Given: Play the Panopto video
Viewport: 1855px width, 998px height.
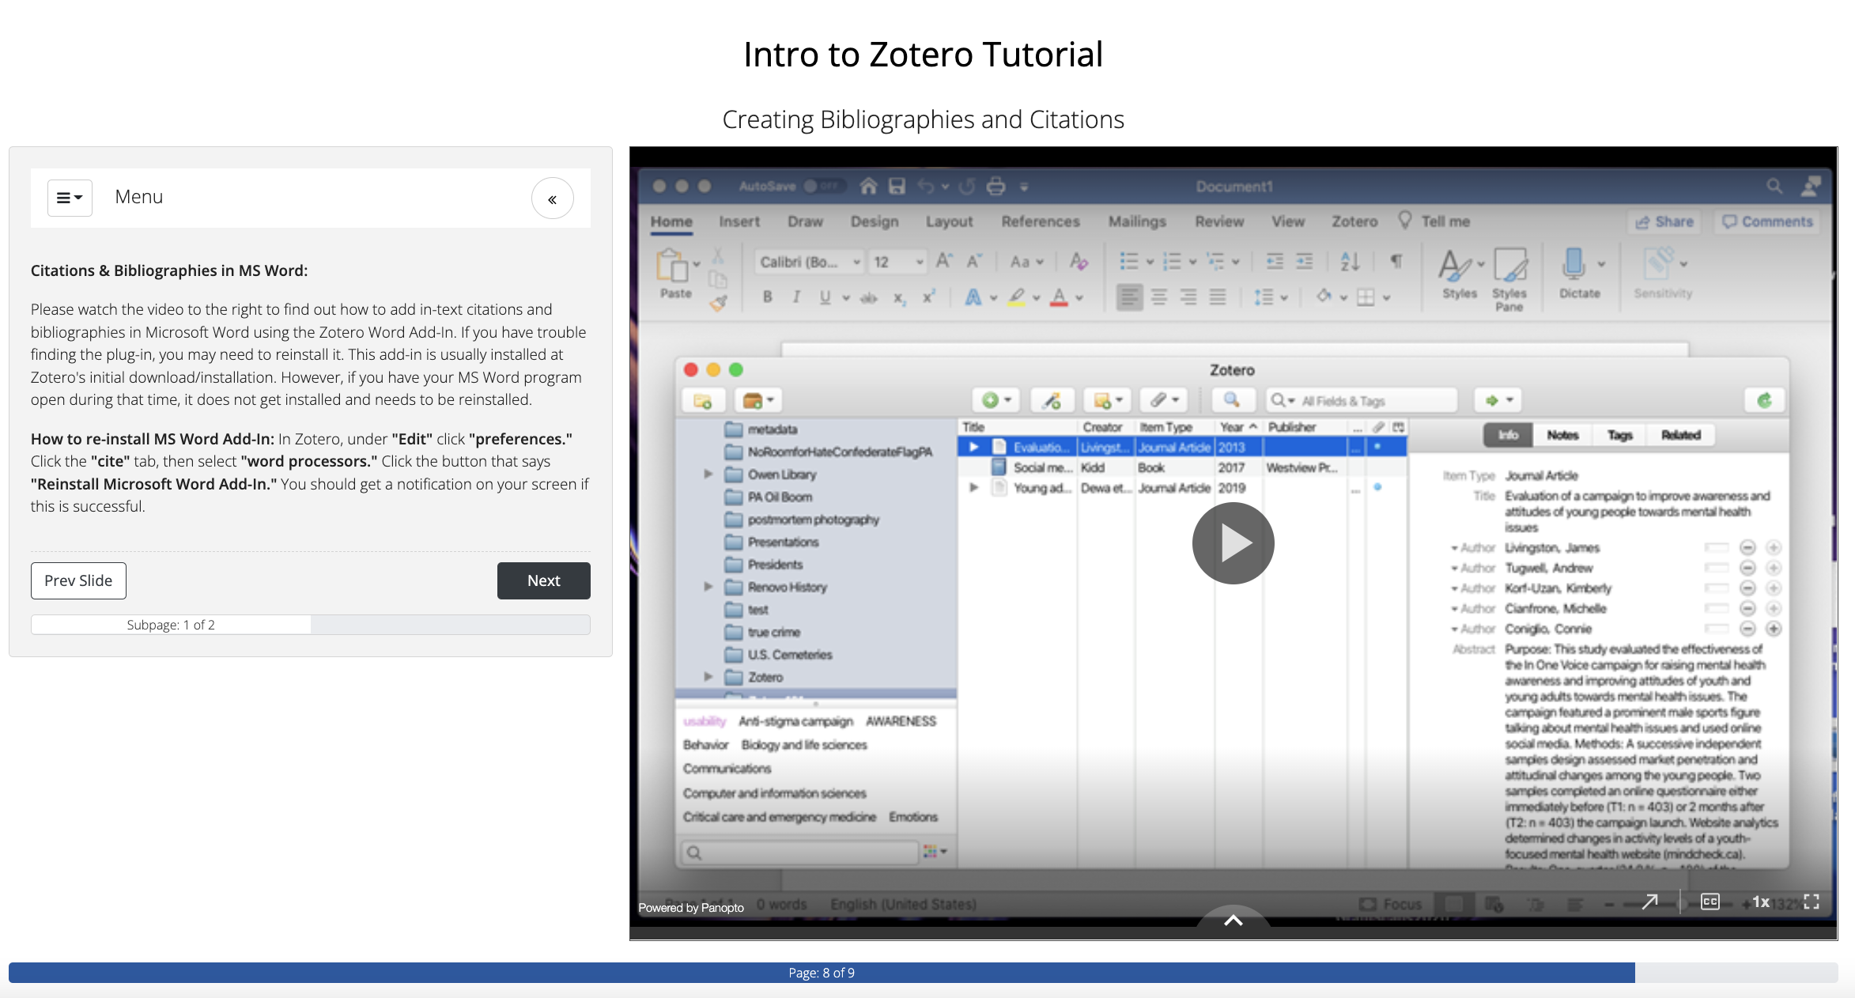Looking at the screenshot, I should coord(1233,543).
